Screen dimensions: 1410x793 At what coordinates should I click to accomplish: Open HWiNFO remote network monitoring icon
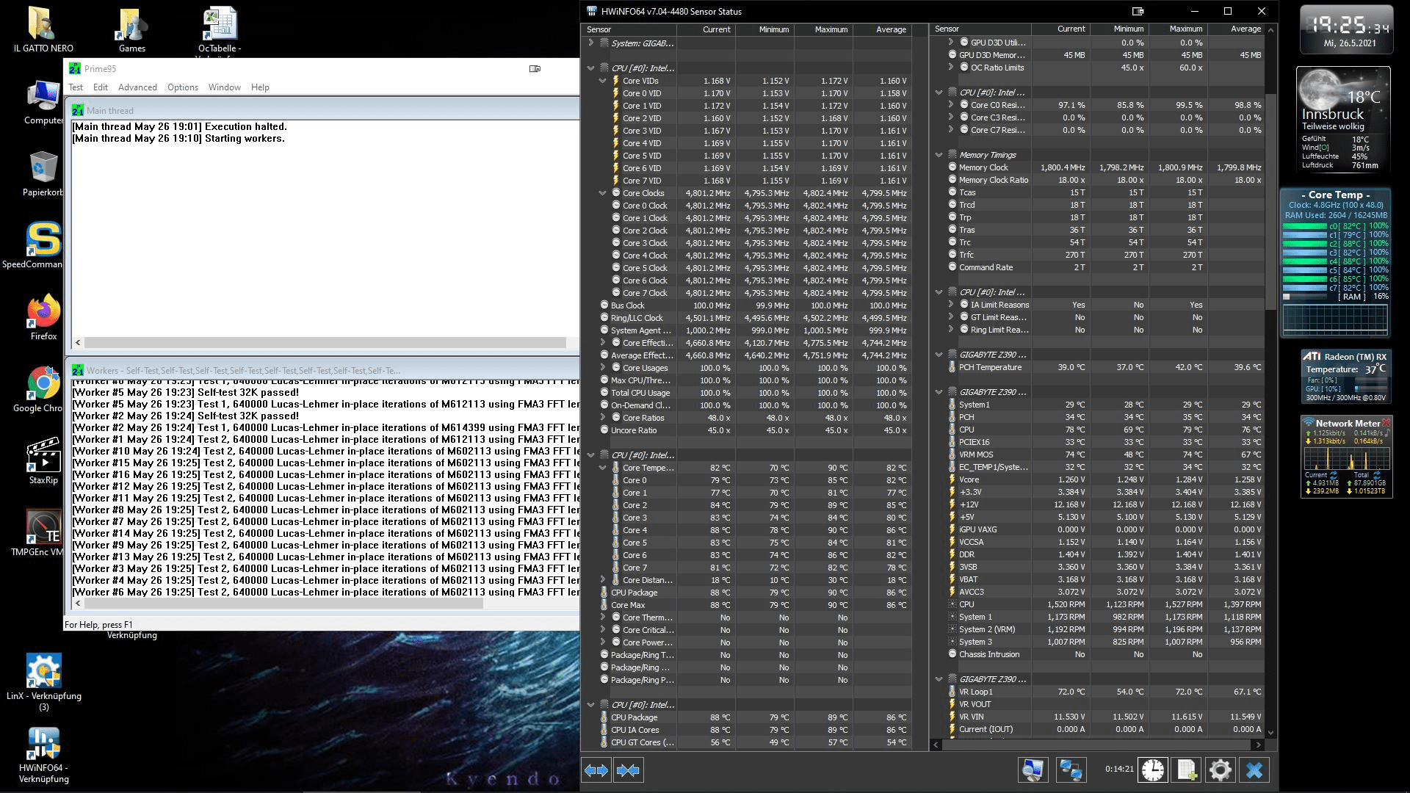click(x=1071, y=770)
